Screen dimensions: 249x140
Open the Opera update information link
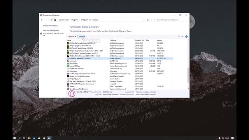coord(146,94)
